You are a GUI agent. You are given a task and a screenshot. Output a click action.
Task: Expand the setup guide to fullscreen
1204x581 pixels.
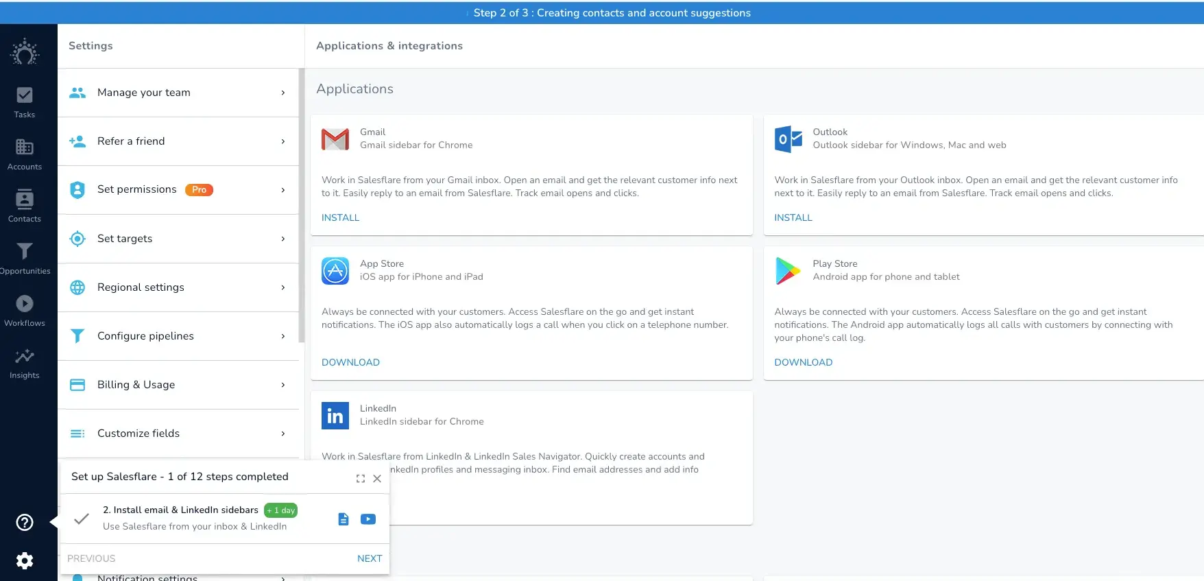pos(361,479)
